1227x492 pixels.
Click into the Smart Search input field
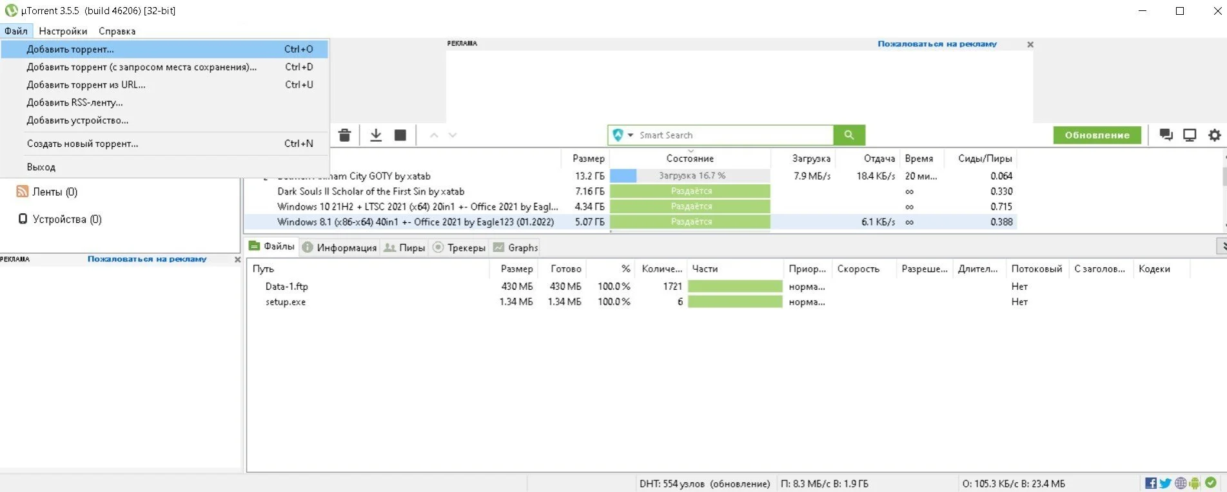(734, 135)
